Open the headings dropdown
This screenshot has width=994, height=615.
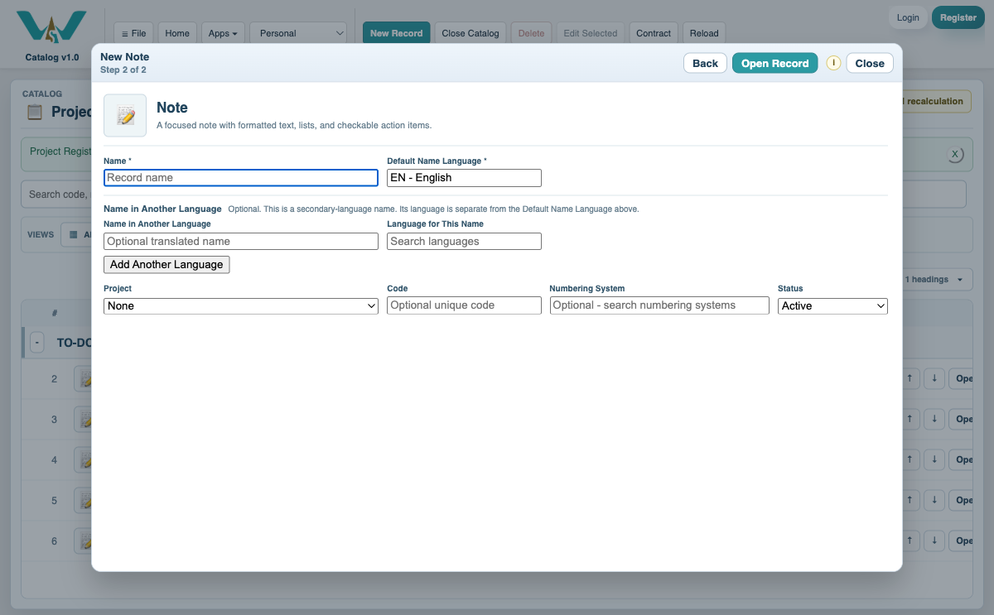click(934, 280)
